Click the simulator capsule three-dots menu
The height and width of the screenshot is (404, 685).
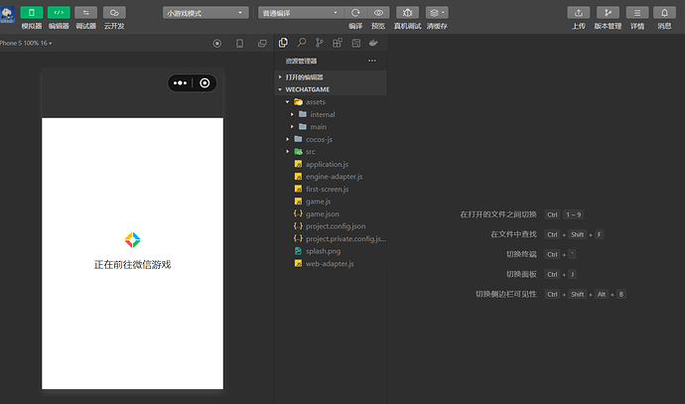pos(180,83)
